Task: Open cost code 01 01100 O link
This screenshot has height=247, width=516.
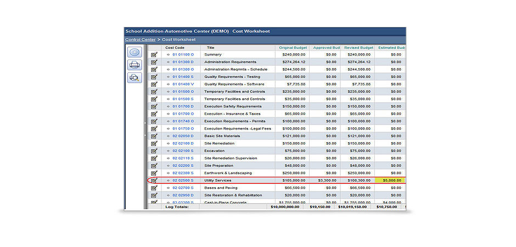Action: (x=183, y=55)
